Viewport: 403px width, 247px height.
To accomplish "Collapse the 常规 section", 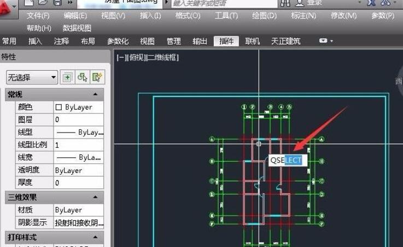I will point(95,94).
